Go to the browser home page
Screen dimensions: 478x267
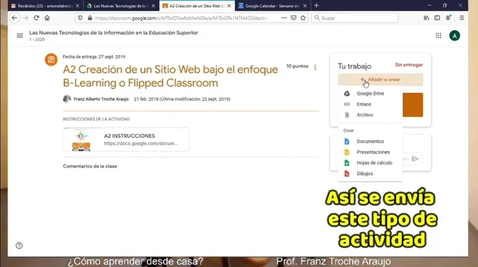click(x=47, y=18)
